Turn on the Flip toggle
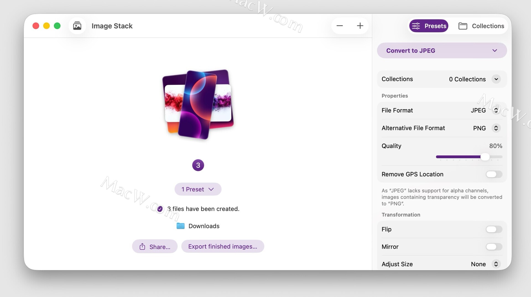 coord(494,229)
